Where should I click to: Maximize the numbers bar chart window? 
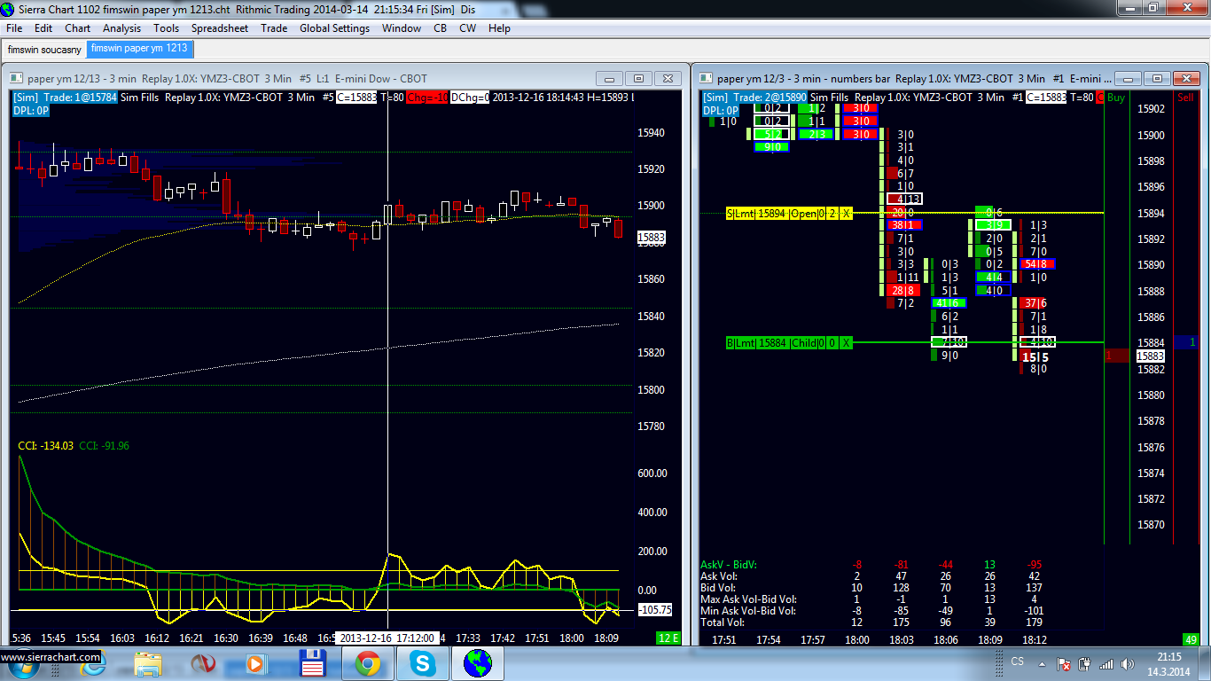coord(1156,78)
